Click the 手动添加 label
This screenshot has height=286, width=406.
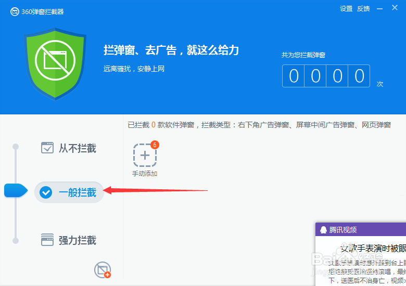click(145, 174)
